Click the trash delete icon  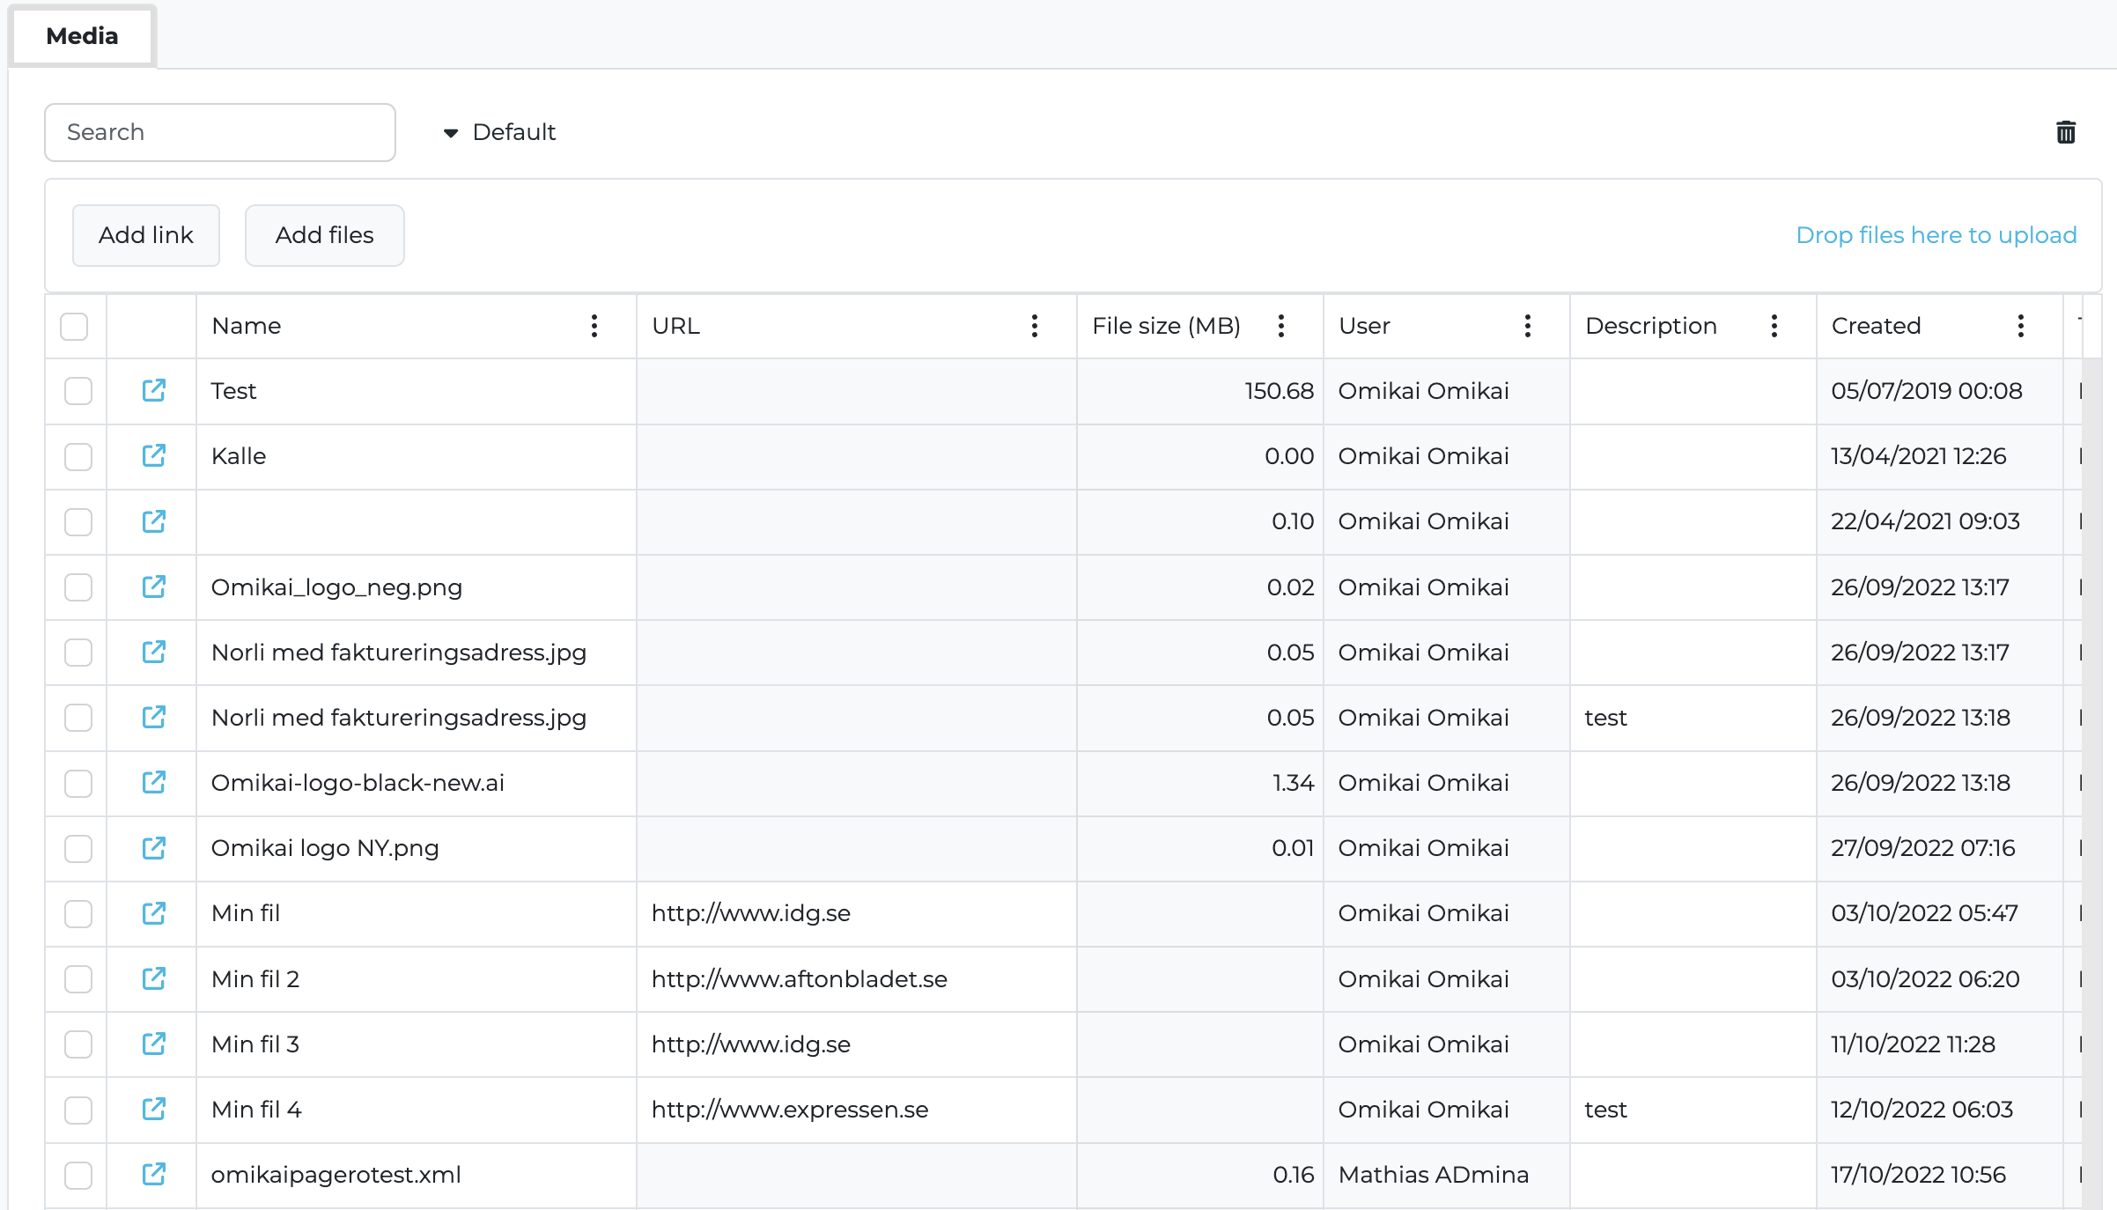tap(2065, 132)
